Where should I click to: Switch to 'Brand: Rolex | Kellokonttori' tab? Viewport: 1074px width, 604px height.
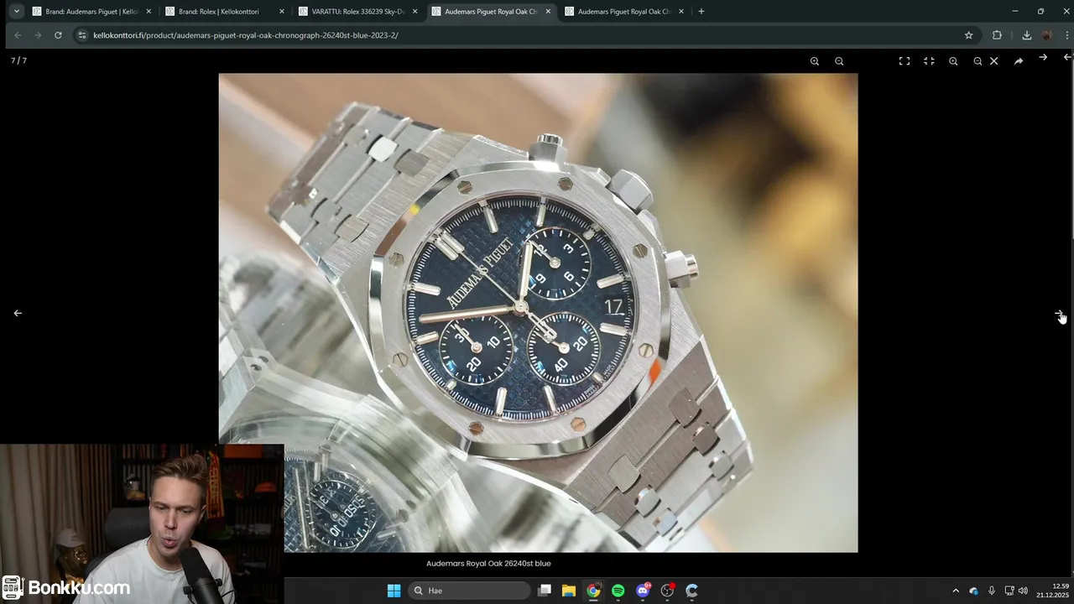click(223, 12)
